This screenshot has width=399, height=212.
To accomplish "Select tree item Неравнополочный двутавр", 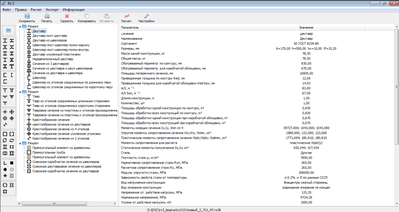I will (53, 59).
